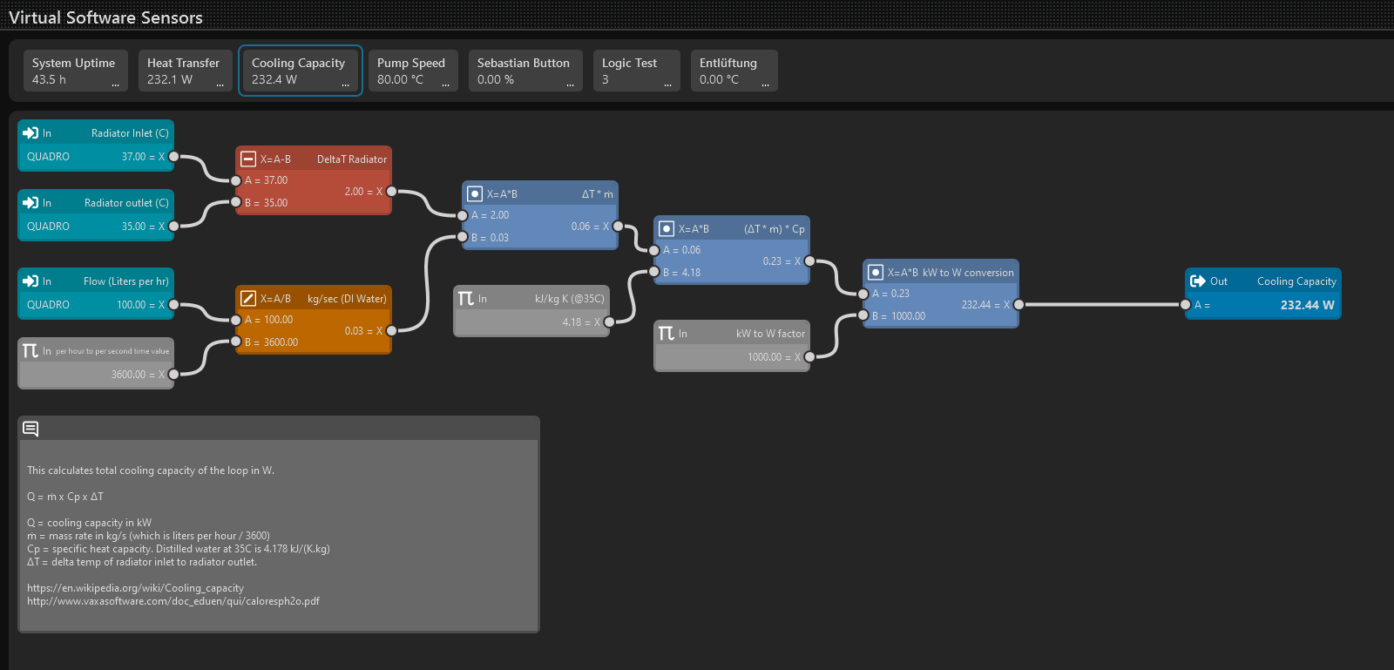Select the Sebastian Button sensor tab
Image resolution: width=1394 pixels, height=670 pixels.
click(x=524, y=71)
